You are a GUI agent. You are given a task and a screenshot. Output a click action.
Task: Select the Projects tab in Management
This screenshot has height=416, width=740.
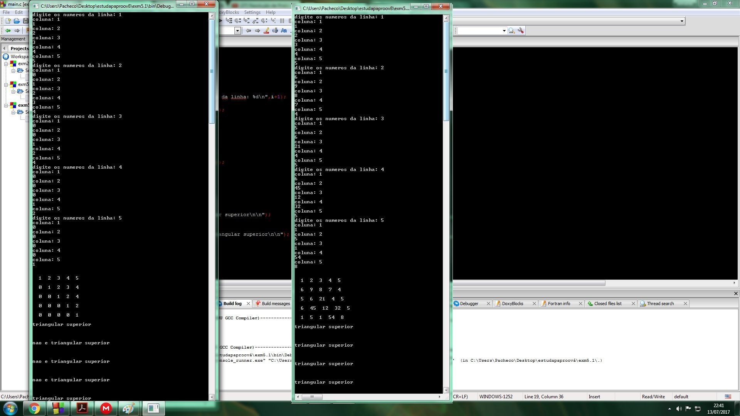[19, 48]
